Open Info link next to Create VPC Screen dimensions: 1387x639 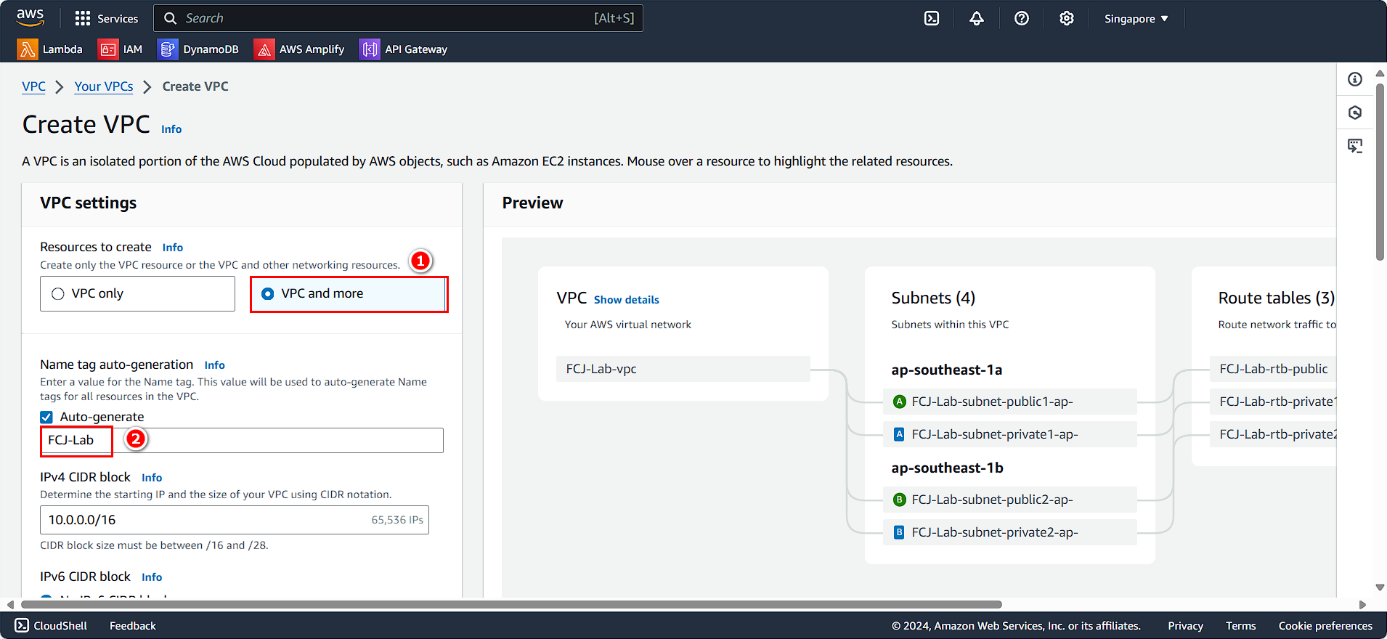coord(171,129)
